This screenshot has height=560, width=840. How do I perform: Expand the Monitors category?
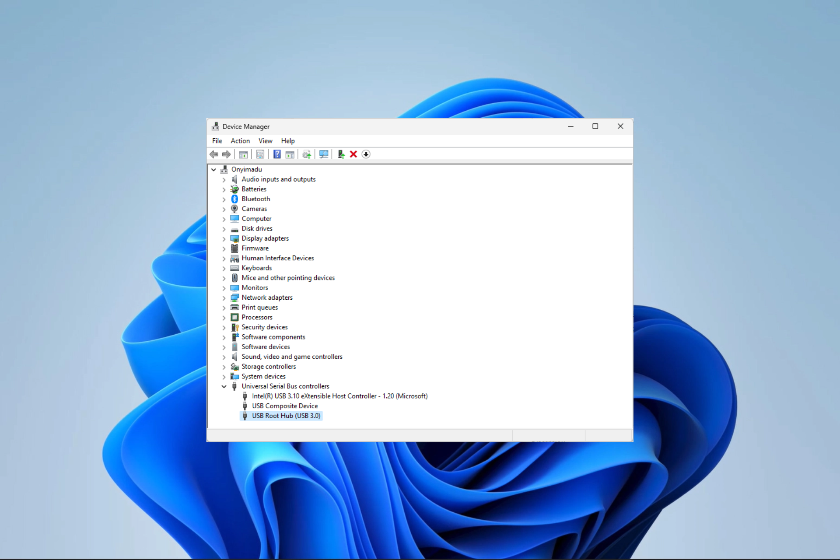tap(224, 288)
